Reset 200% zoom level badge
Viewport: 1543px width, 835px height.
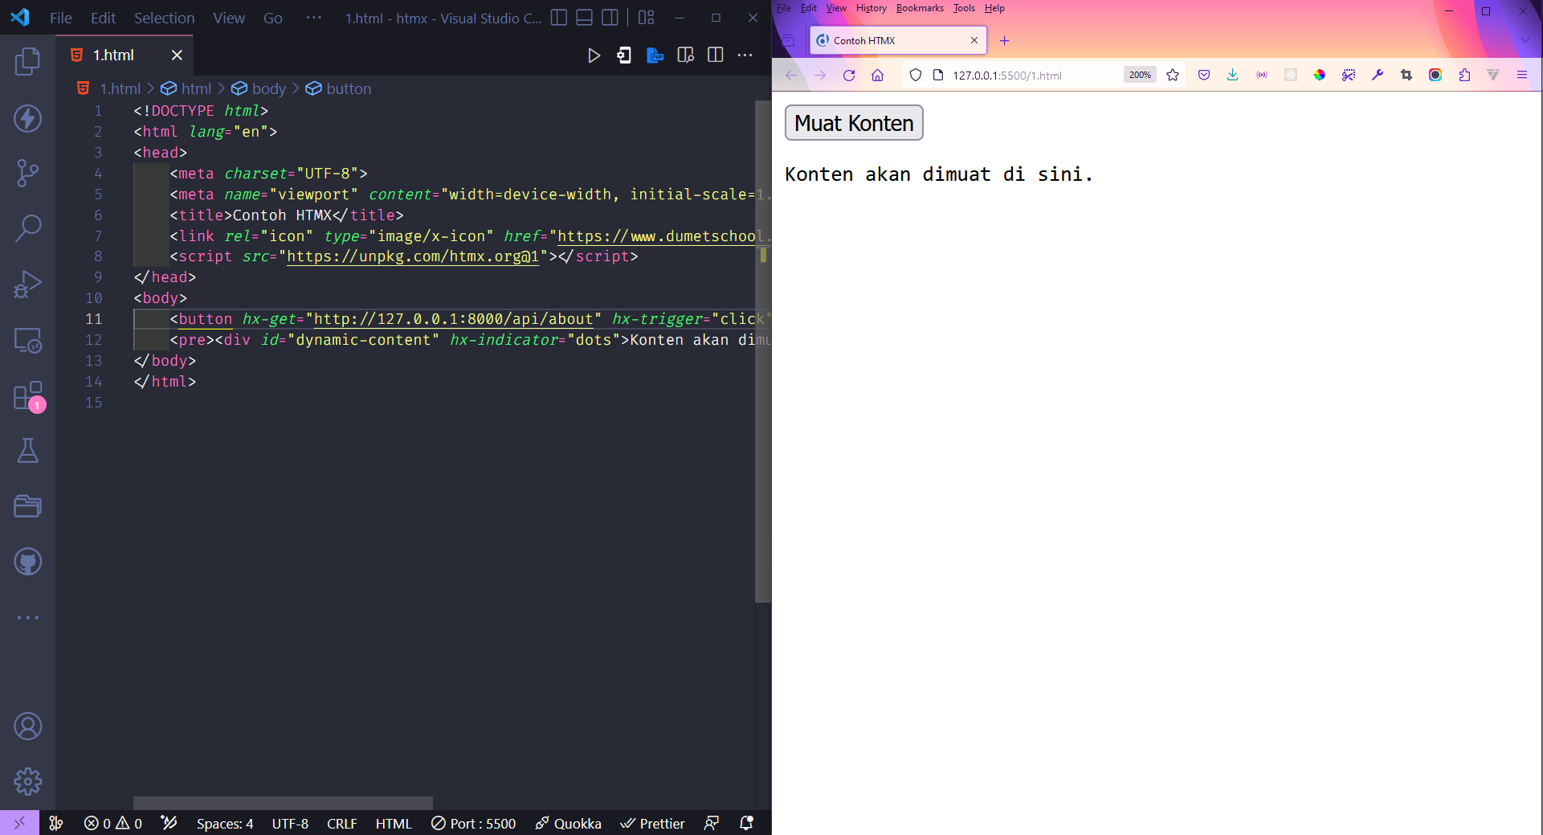(1140, 75)
